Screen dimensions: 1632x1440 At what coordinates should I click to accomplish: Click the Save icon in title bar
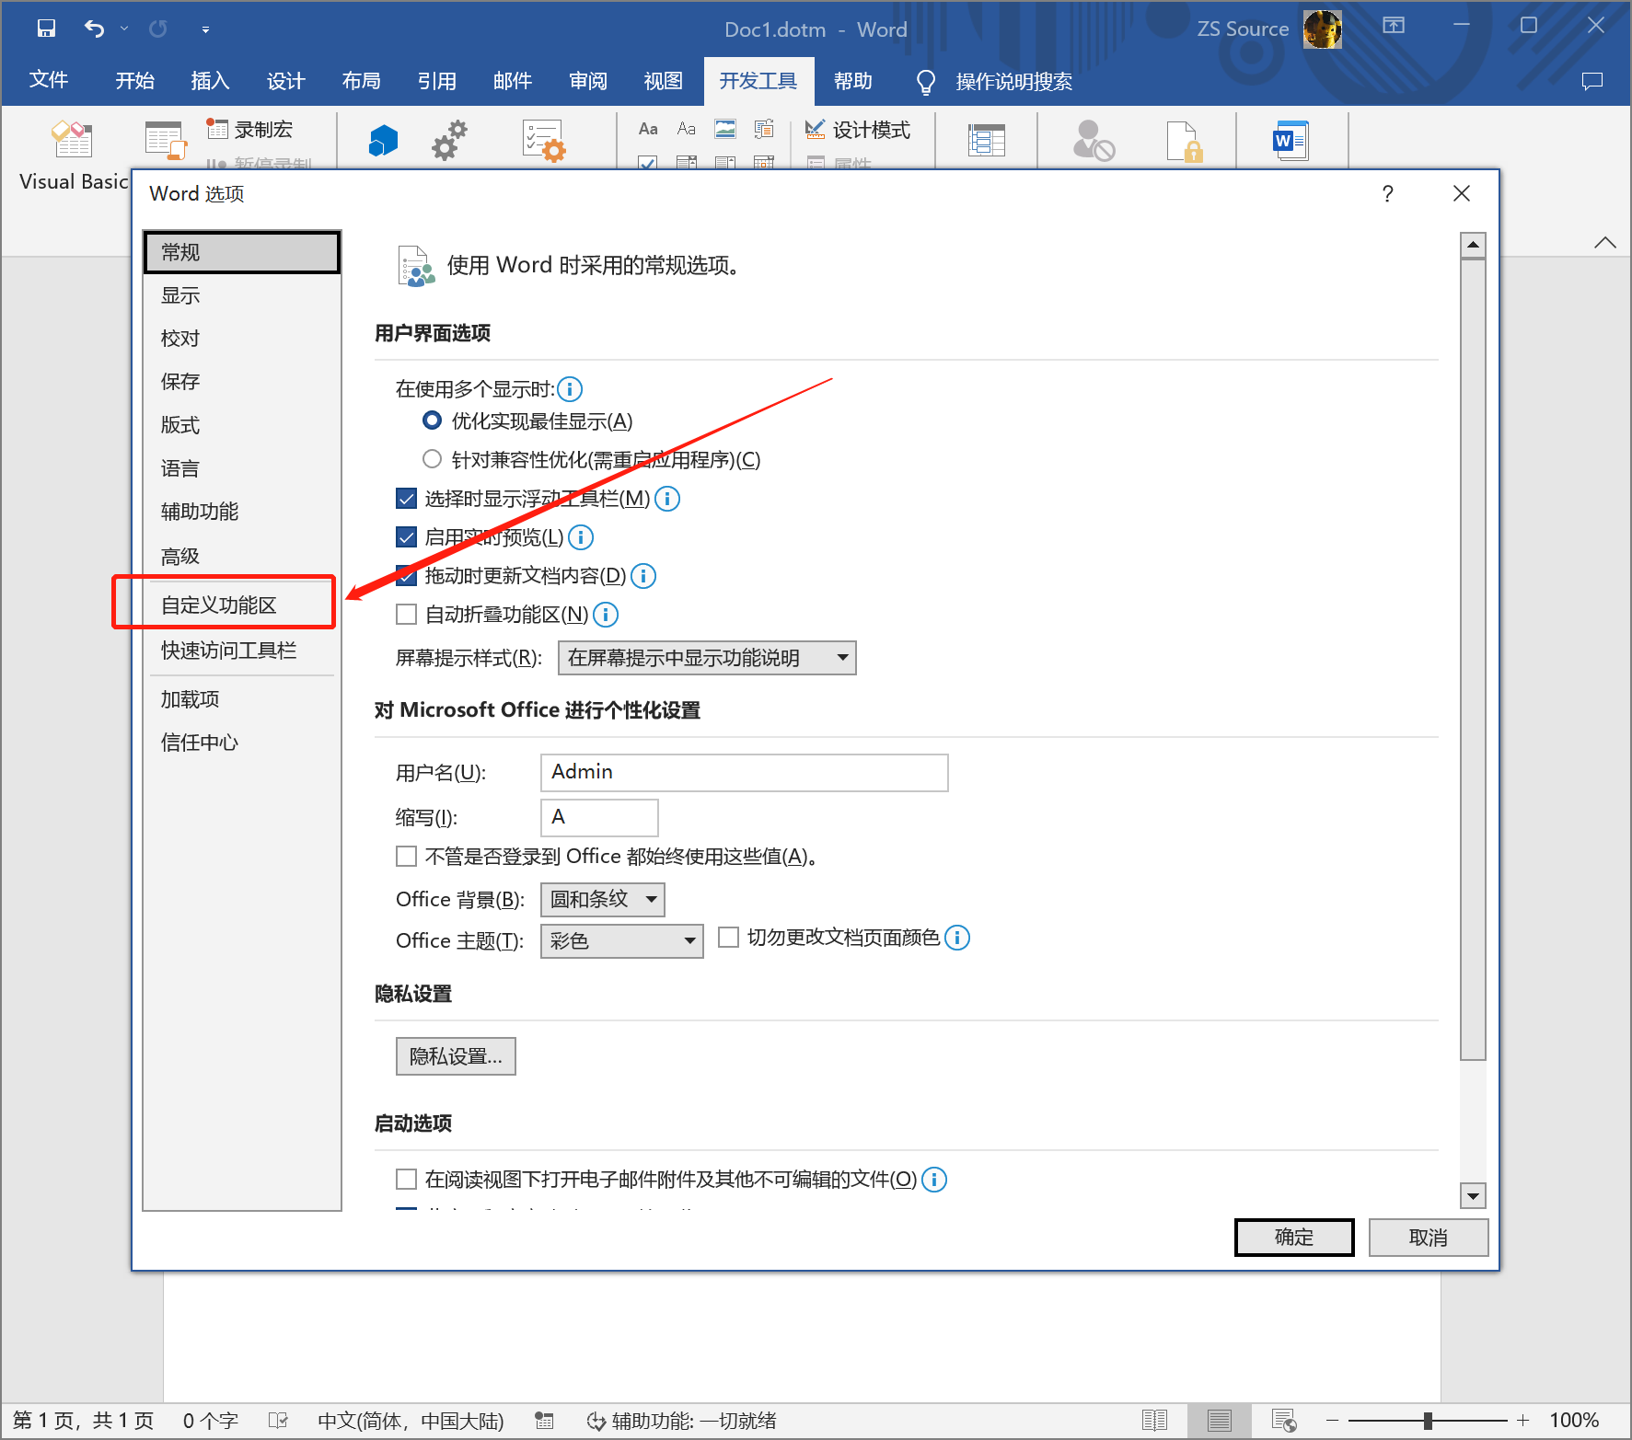point(46,29)
